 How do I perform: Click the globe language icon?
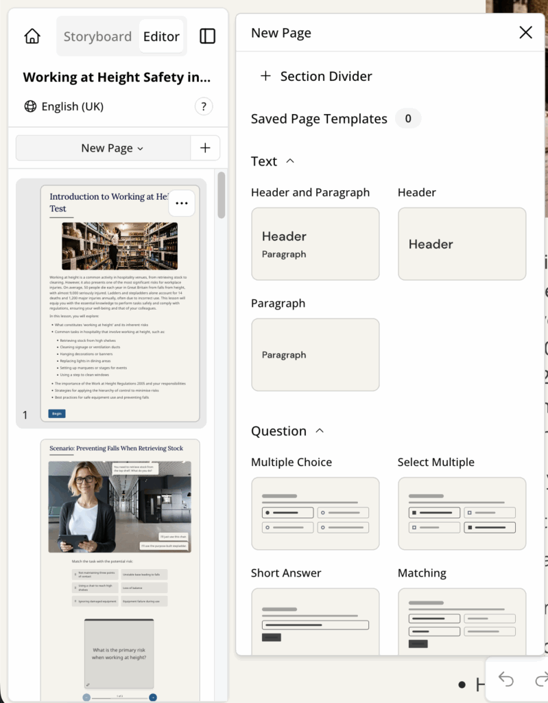(30, 106)
